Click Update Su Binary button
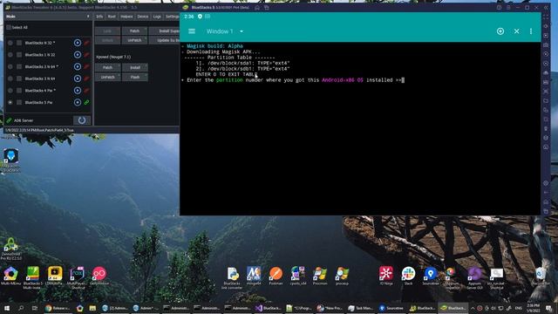Screen dimensions: 558x314 pyautogui.click(x=164, y=40)
